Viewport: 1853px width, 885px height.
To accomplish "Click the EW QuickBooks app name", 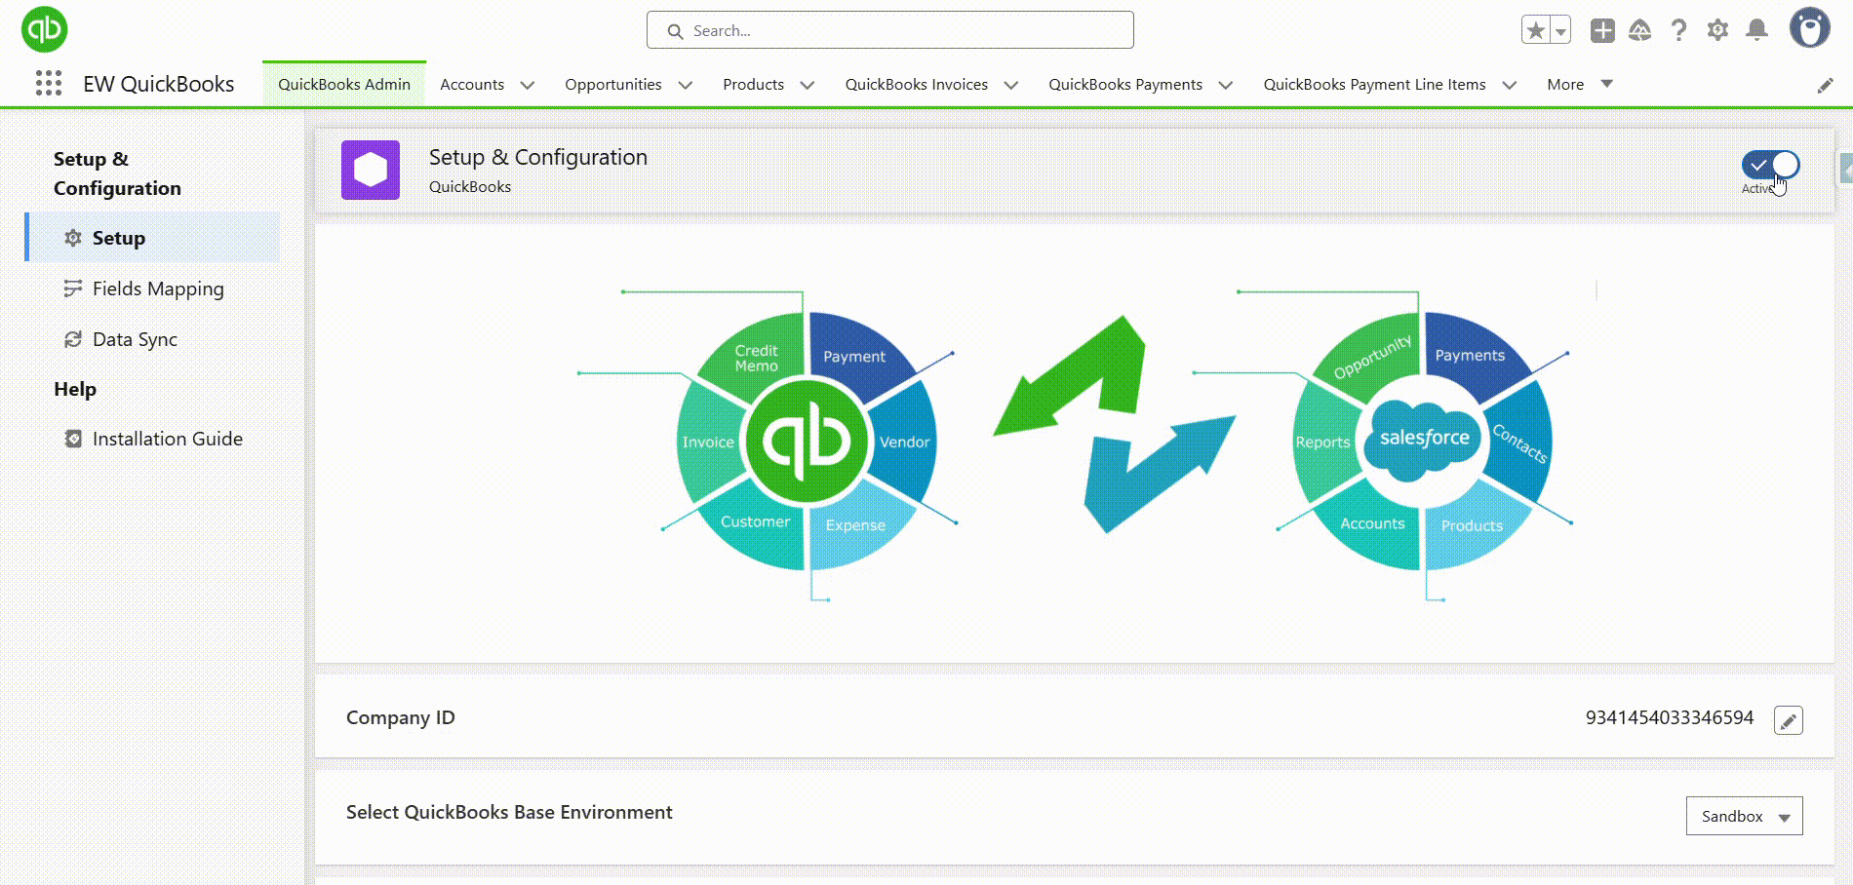I will (x=158, y=85).
